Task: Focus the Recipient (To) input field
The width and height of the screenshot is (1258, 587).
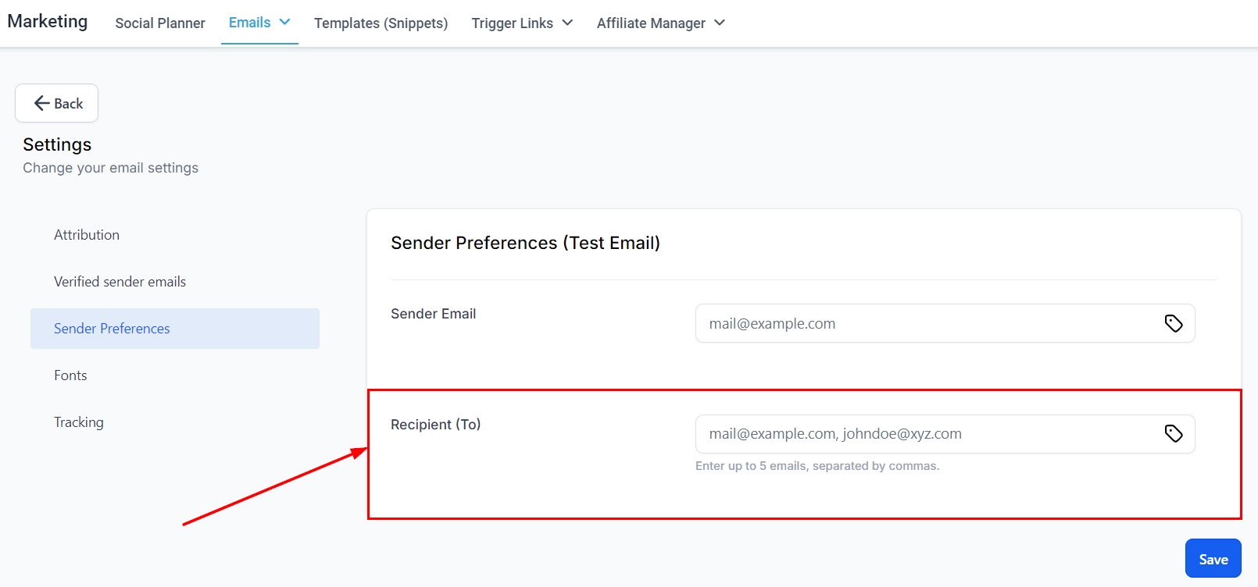Action: pyautogui.click(x=926, y=434)
